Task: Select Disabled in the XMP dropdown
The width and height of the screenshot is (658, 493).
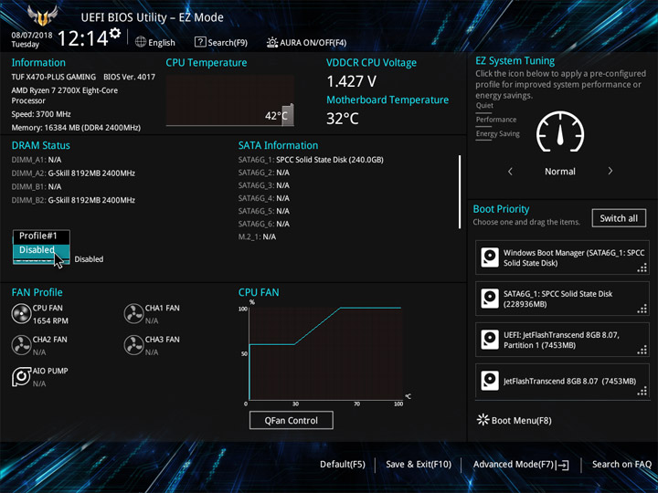Action: pyautogui.click(x=41, y=250)
